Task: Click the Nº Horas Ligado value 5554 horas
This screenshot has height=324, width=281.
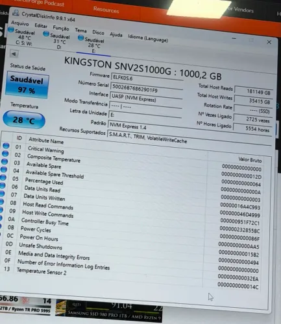Action: point(252,129)
